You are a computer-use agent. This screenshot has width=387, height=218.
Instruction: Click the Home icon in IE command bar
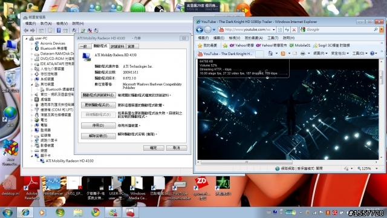[270, 53]
